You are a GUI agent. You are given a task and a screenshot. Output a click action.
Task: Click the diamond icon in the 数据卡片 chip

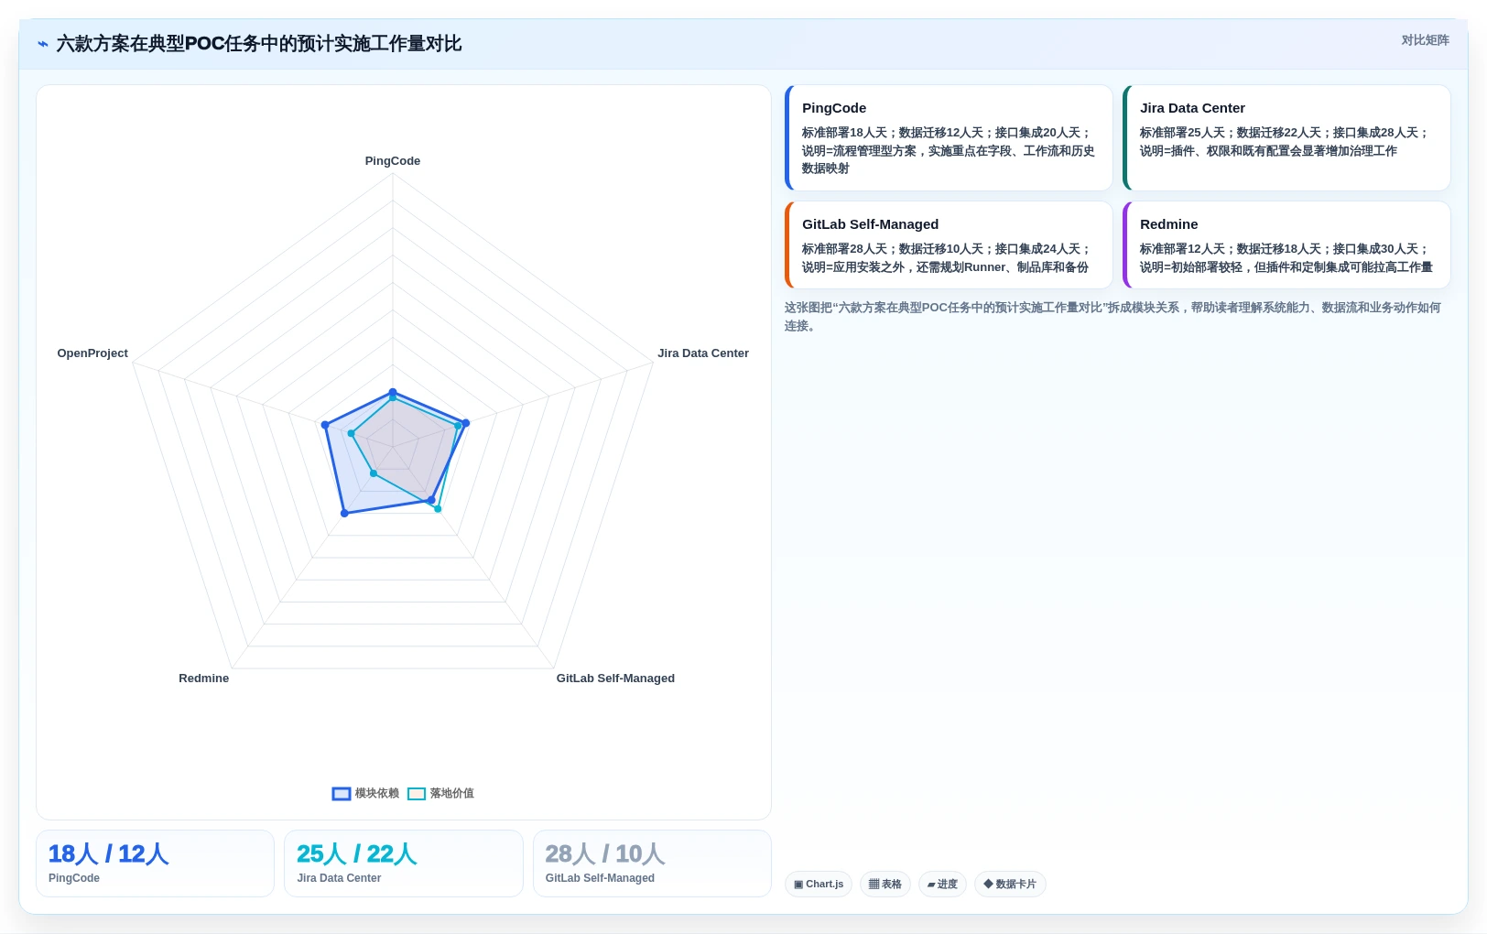point(988,885)
